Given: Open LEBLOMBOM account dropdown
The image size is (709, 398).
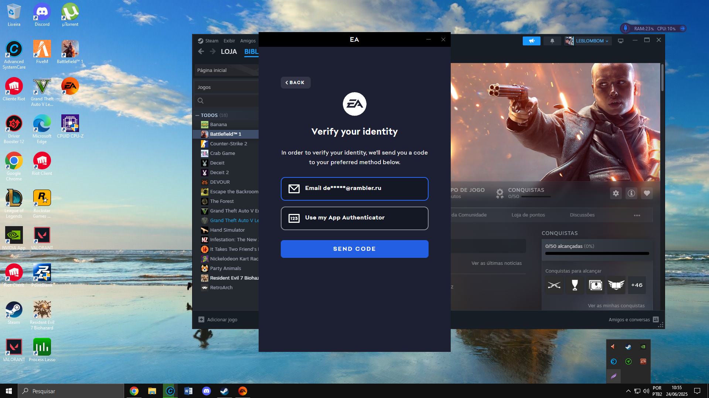Looking at the screenshot, I should [x=588, y=41].
